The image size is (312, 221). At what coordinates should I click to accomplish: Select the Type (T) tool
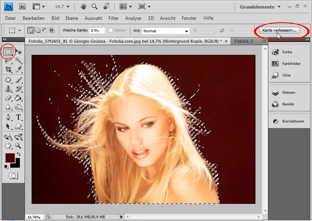18,117
